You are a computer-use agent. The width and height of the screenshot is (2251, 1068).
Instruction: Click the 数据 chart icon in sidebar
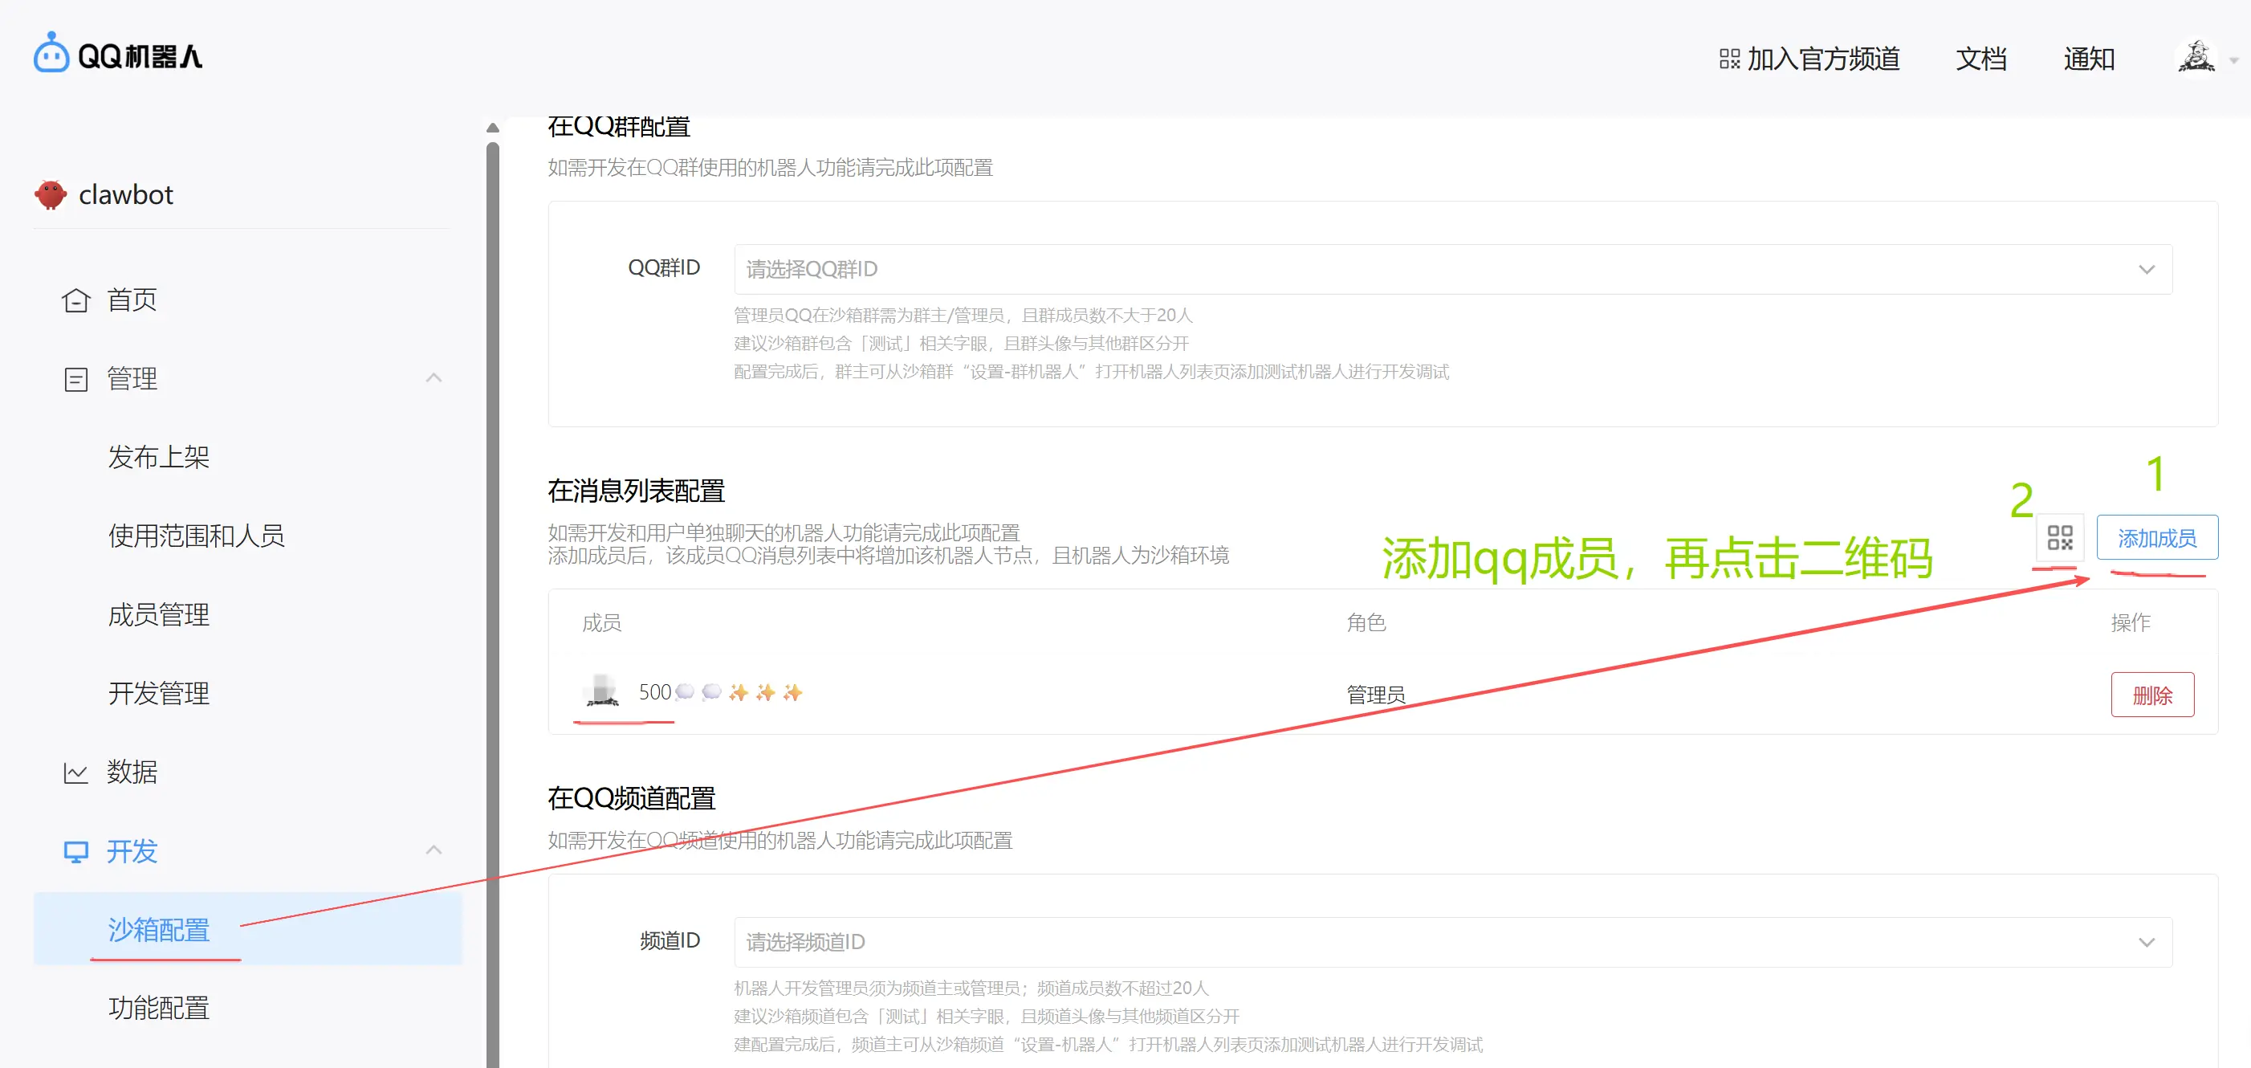(76, 772)
